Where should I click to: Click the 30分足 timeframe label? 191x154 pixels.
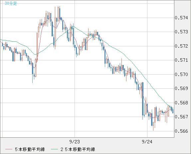[11, 3]
